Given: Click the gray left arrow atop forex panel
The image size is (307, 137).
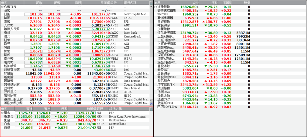Looking at the screenshot, I should 151,1.
